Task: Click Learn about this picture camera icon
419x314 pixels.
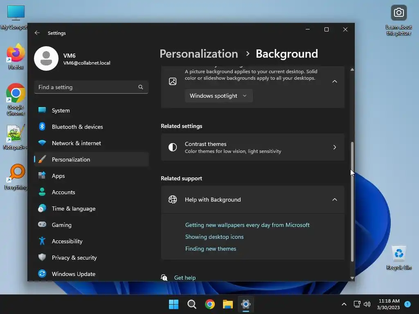Action: (x=399, y=13)
